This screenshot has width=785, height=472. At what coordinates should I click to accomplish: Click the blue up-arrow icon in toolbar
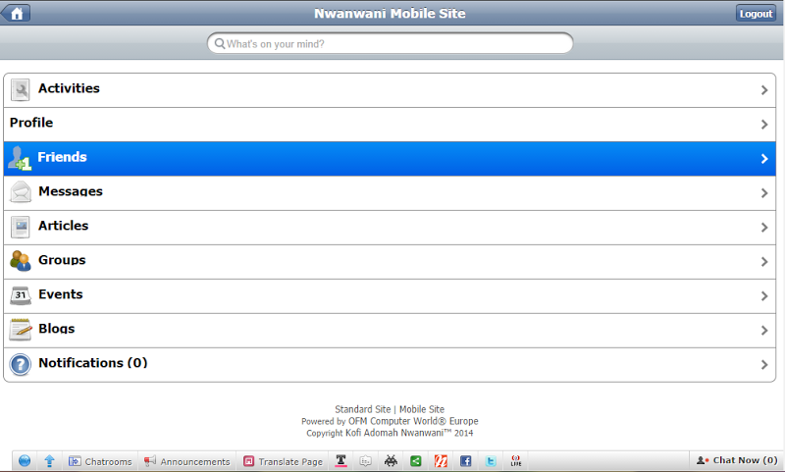tap(49, 461)
